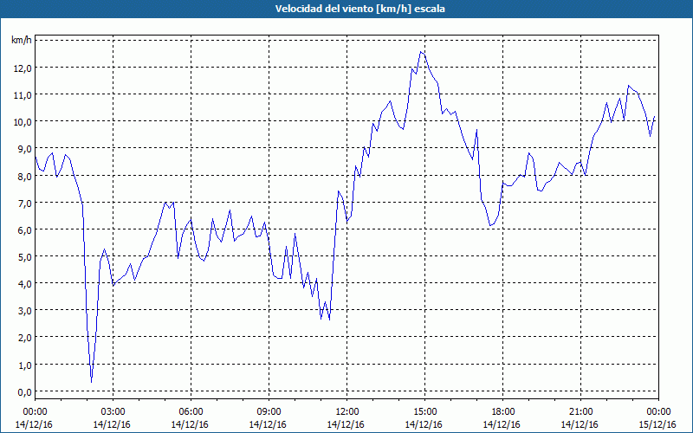
Task: Click the curve's local minimum near 17:30
Action: click(x=490, y=226)
